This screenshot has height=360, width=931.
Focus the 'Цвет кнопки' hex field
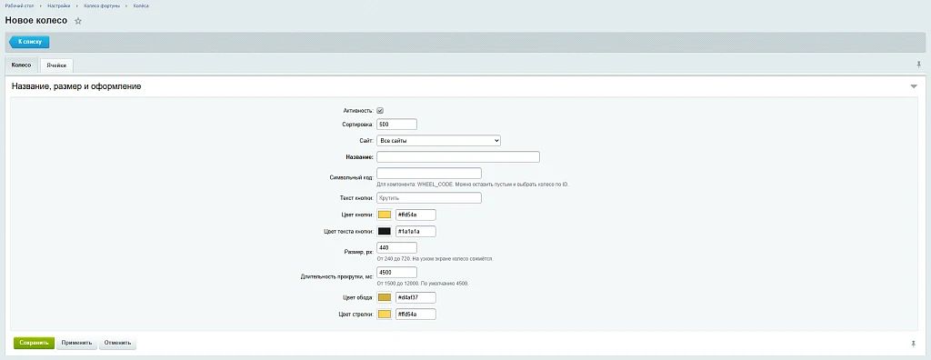pyautogui.click(x=415, y=215)
